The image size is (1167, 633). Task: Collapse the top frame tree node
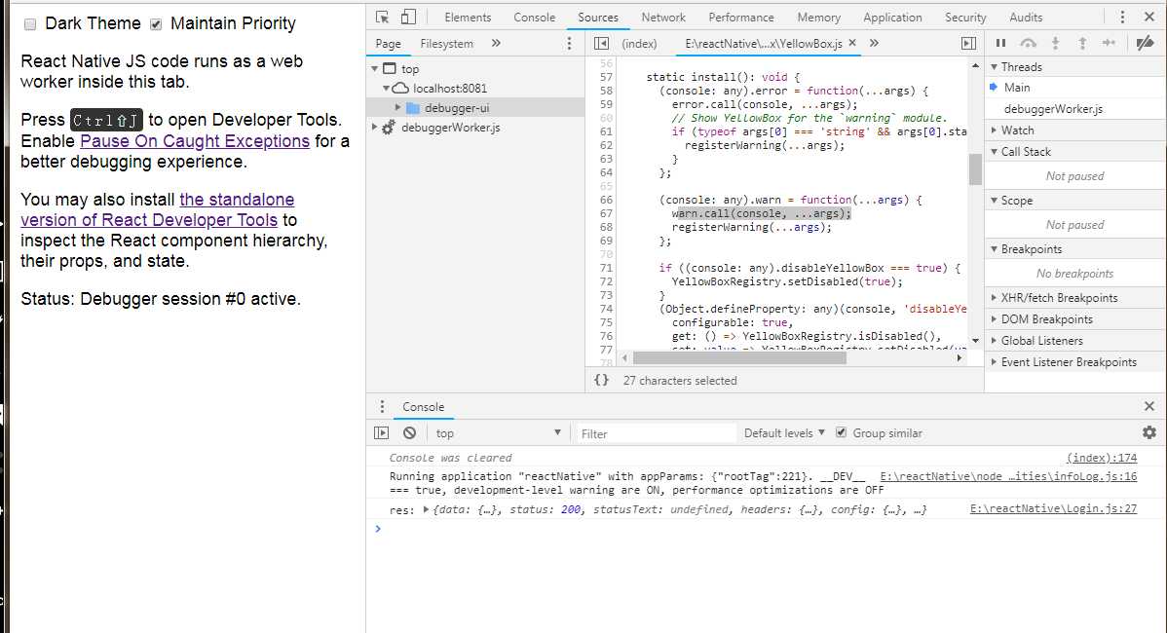375,68
